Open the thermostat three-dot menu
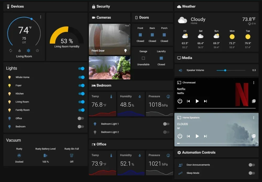The height and width of the screenshot is (182, 262). click(41, 17)
